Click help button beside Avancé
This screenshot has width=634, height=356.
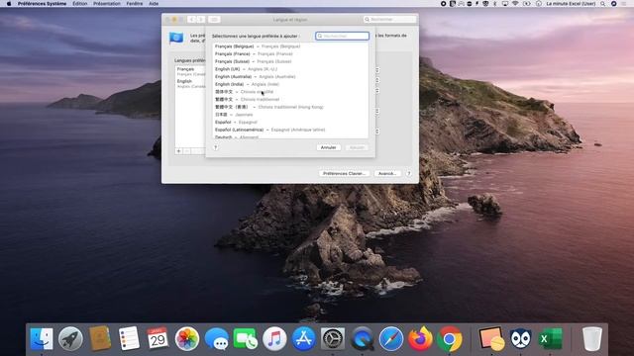(x=409, y=174)
